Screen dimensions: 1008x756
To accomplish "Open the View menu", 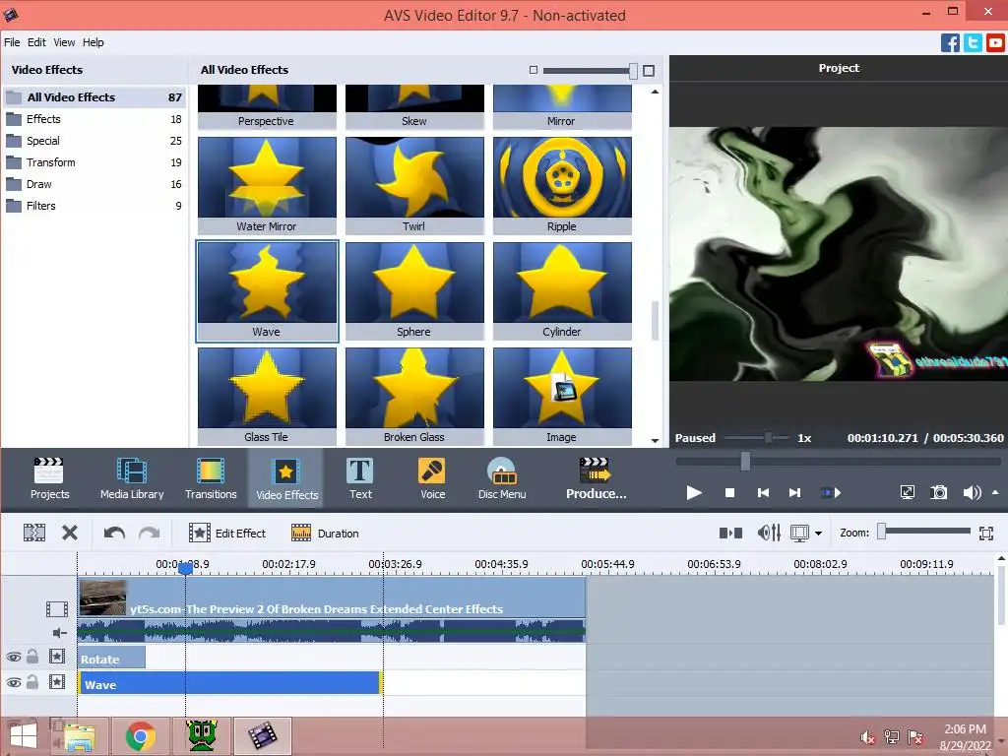I will click(64, 42).
